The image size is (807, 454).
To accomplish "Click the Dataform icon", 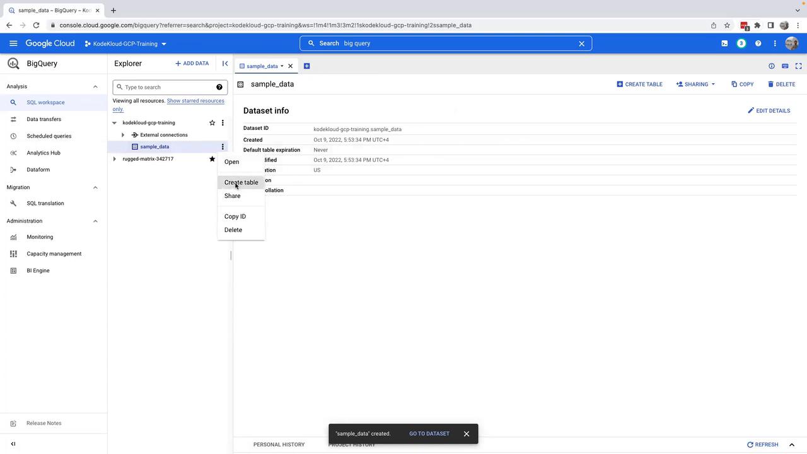I will 13,170.
